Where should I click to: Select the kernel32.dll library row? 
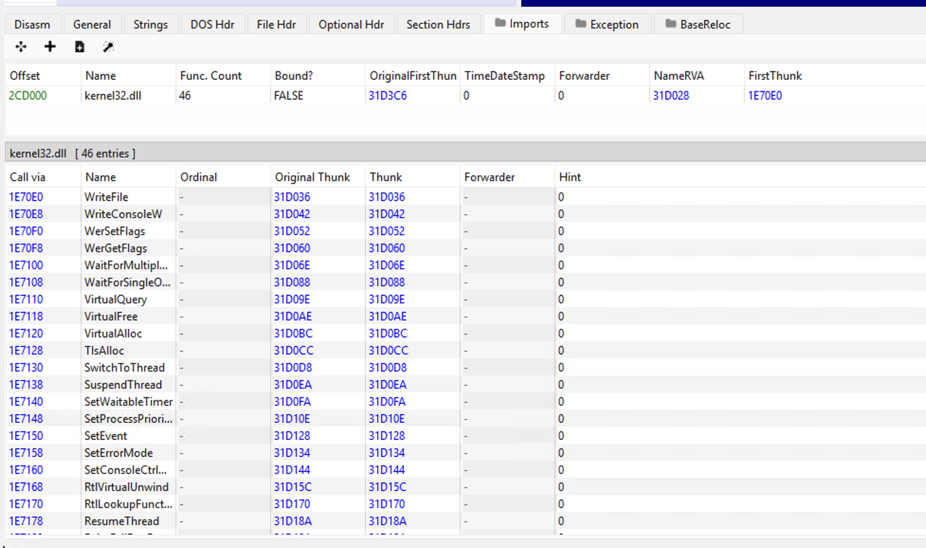(113, 96)
